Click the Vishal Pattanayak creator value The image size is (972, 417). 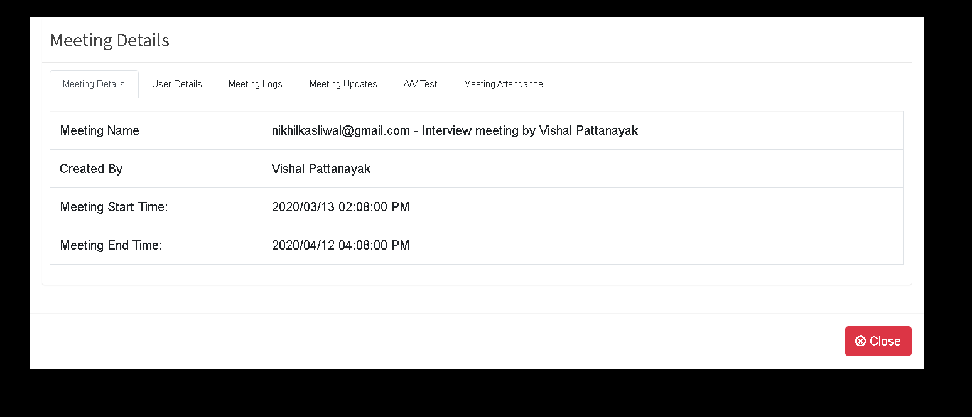tap(321, 169)
